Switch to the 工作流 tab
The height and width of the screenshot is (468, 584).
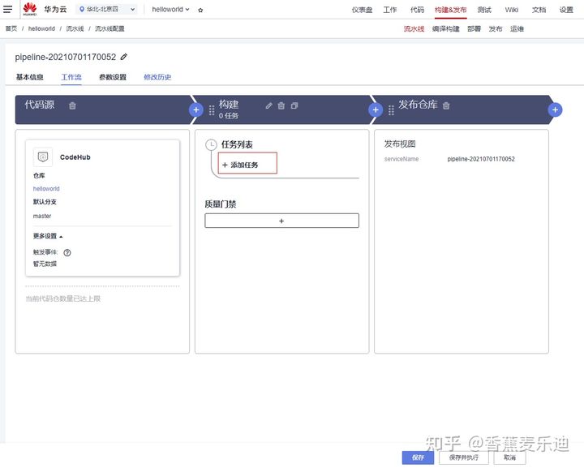coord(71,77)
